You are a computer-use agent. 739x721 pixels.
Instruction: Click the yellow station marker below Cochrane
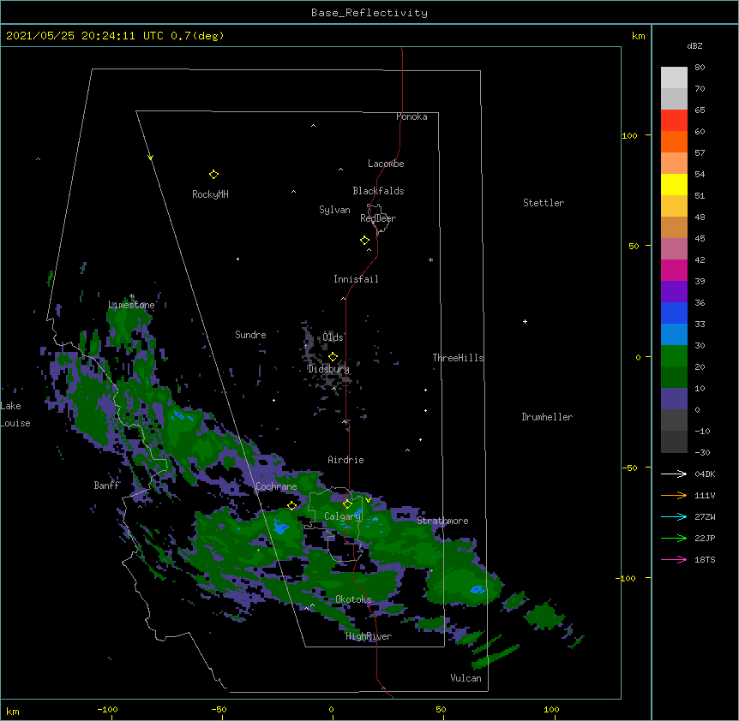(291, 505)
